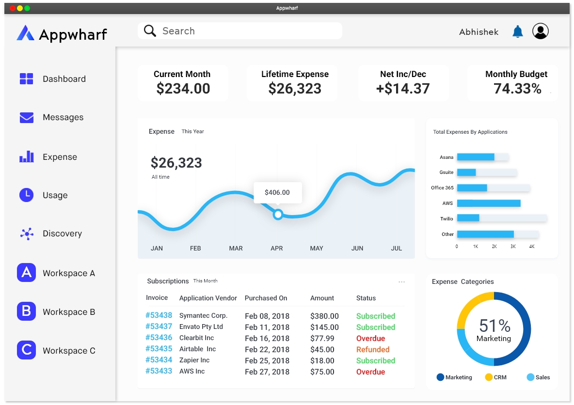Switch to the Workspace B icon
This screenshot has height=405, width=574.
(x=26, y=312)
